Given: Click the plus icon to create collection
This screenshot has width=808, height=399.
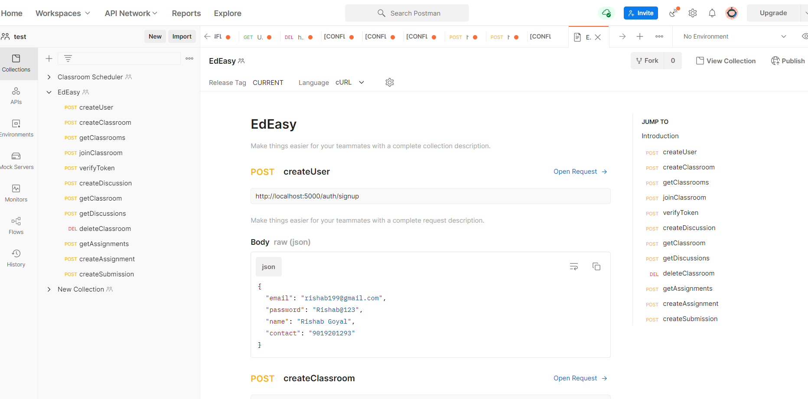Looking at the screenshot, I should coord(49,58).
